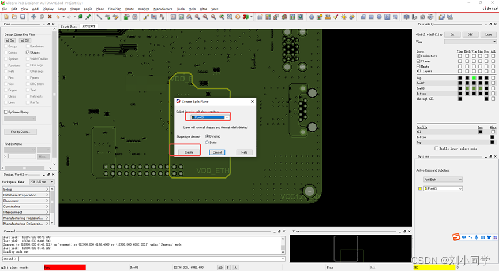
Task: Open the Workspace Name PCB Editor dropdown
Action: point(42,182)
